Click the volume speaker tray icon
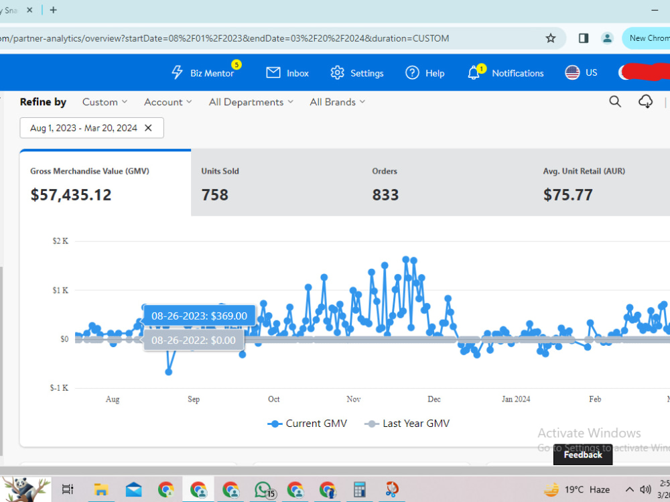The width and height of the screenshot is (670, 502). 645,489
